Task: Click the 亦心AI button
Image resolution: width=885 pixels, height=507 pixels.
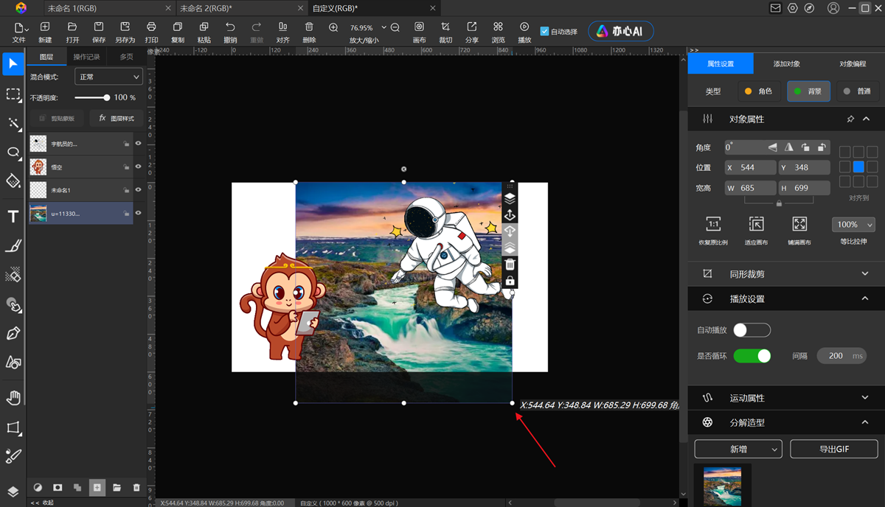Action: 620,32
